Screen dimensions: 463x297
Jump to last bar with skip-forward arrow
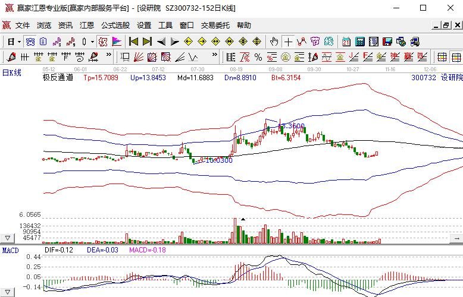(148, 42)
